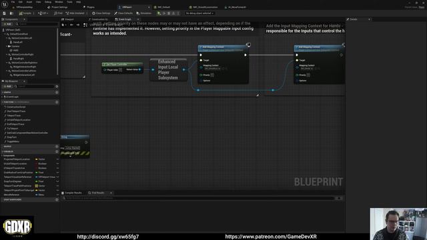The image size is (427, 240).
Task: Toggle visibility of ProjectedTeleportLocation variable
Action: point(57,159)
